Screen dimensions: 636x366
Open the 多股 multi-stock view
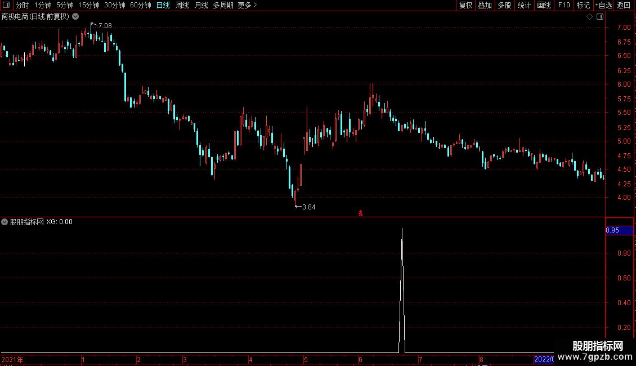(x=504, y=5)
